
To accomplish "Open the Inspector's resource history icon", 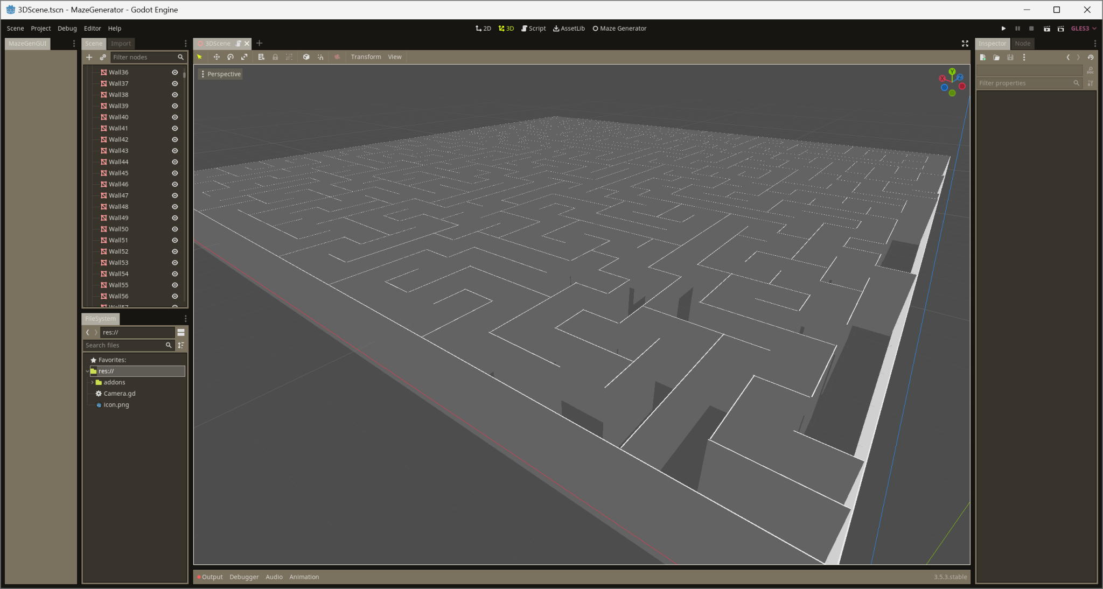I will coord(1091,57).
